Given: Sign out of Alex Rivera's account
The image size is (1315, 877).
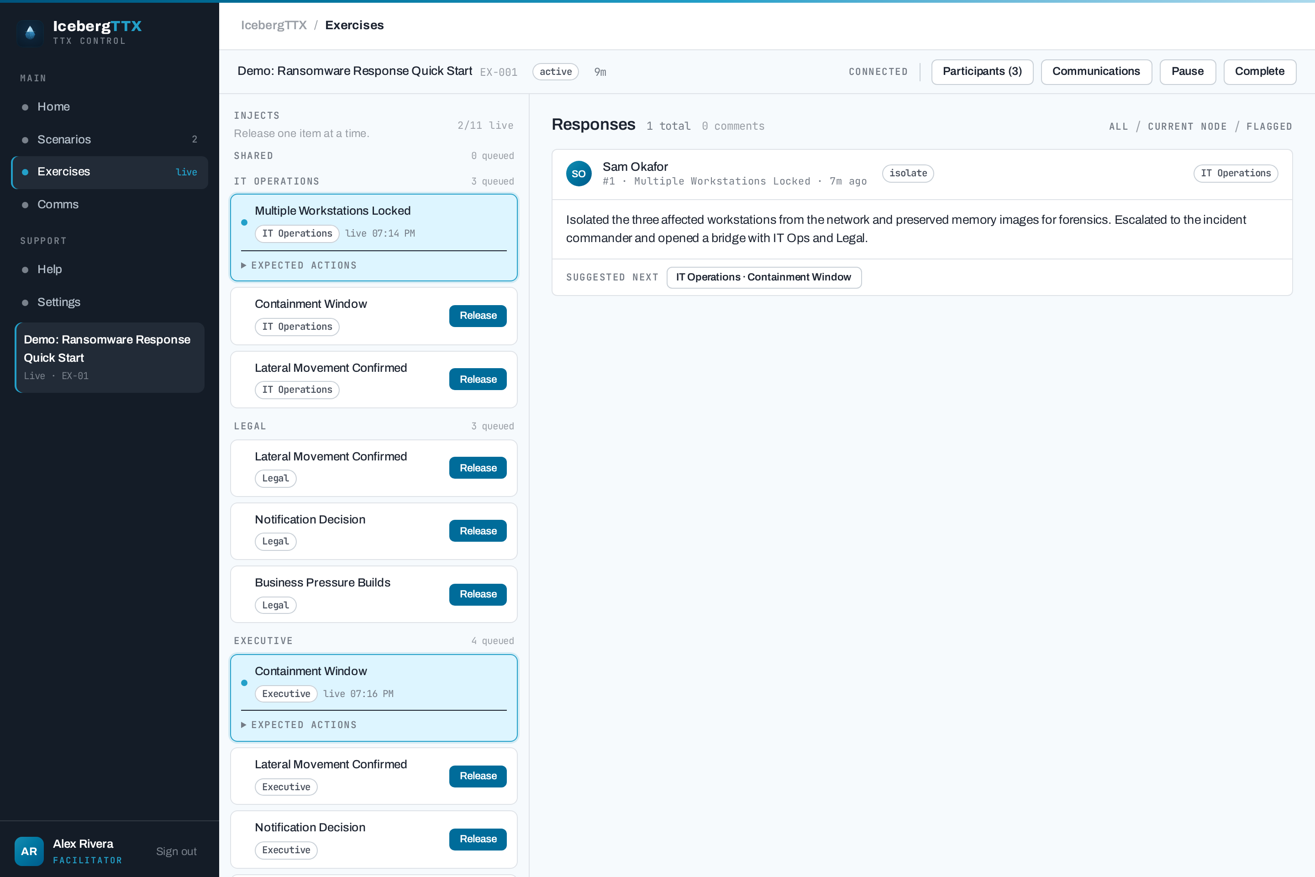Looking at the screenshot, I should tap(176, 851).
